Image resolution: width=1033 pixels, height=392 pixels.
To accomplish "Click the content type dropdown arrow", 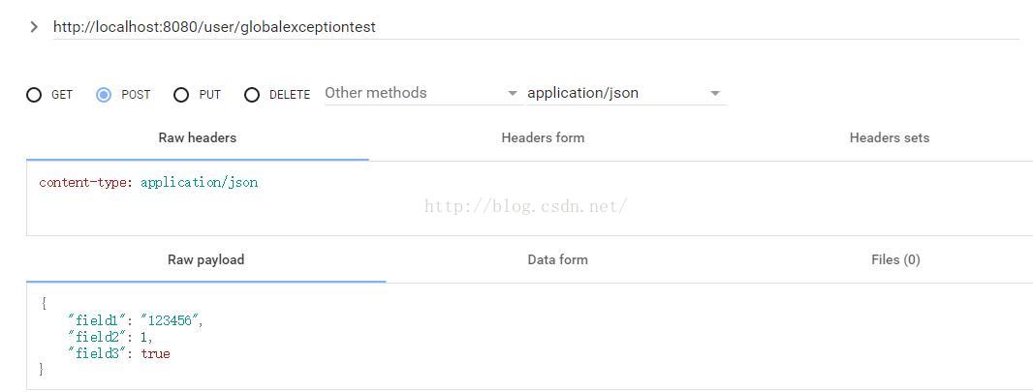I will pos(715,93).
